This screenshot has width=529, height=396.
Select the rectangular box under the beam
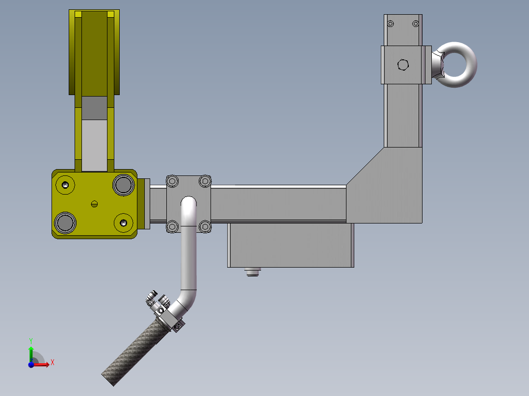(x=291, y=245)
